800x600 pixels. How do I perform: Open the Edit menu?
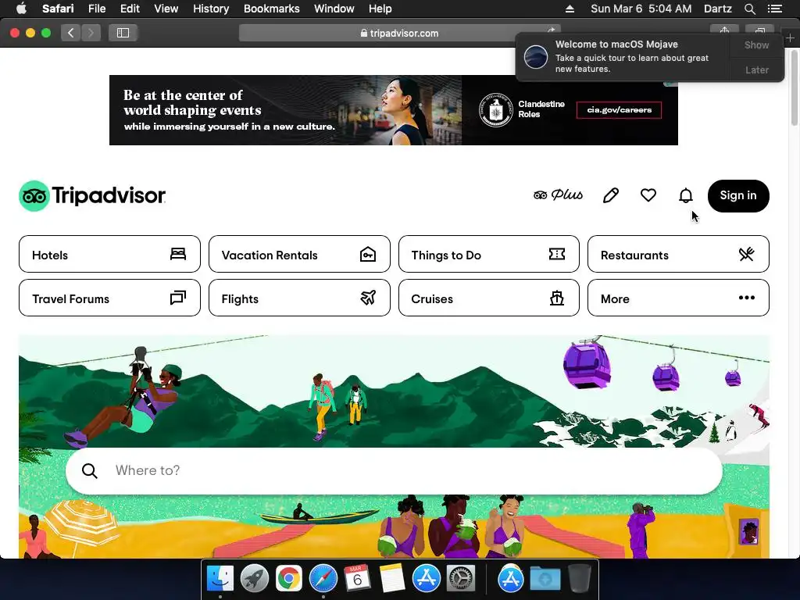pos(130,9)
